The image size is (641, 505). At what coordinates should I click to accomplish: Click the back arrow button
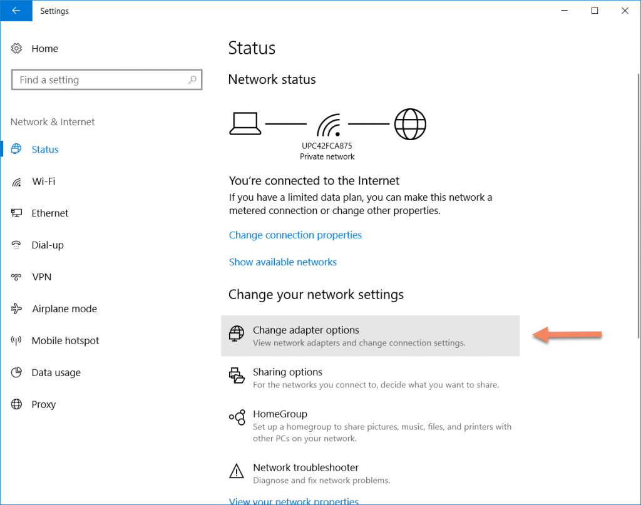tap(16, 11)
